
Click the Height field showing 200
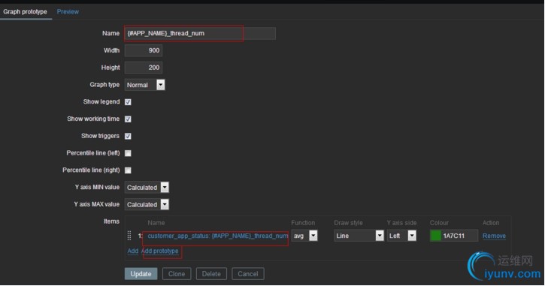[x=143, y=68]
